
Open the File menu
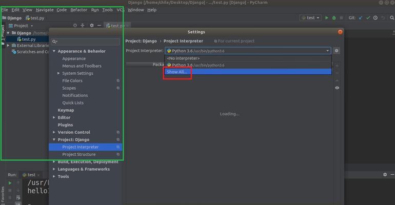(5, 10)
